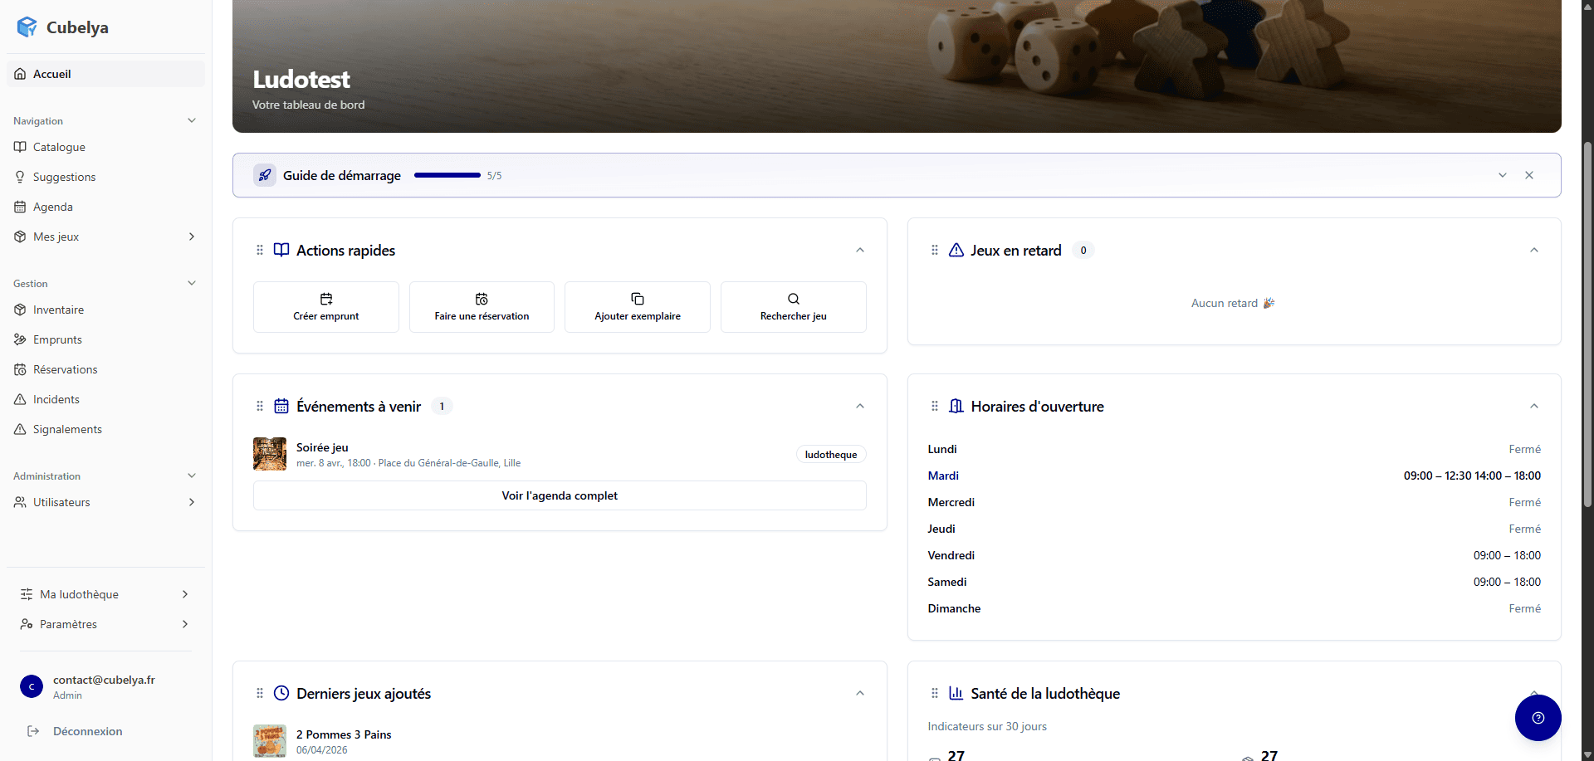
Task: Click the Rechercher jeu button
Action: pos(794,307)
